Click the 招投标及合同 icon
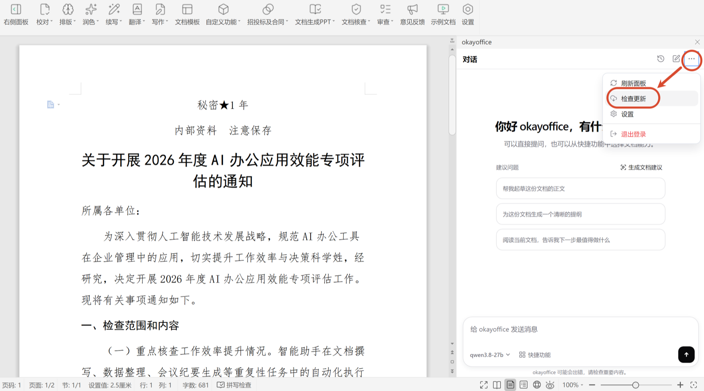Screen dimensions: 704x391 [268, 9]
